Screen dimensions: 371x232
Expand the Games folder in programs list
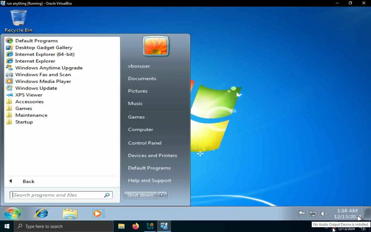tap(19, 108)
